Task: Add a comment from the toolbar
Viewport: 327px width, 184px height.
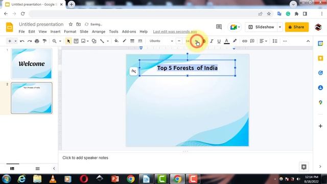Action: click(x=252, y=41)
